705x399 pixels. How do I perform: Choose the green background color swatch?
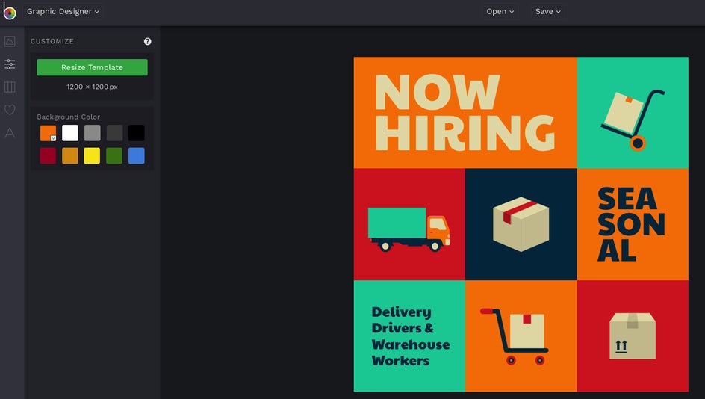pyautogui.click(x=114, y=155)
